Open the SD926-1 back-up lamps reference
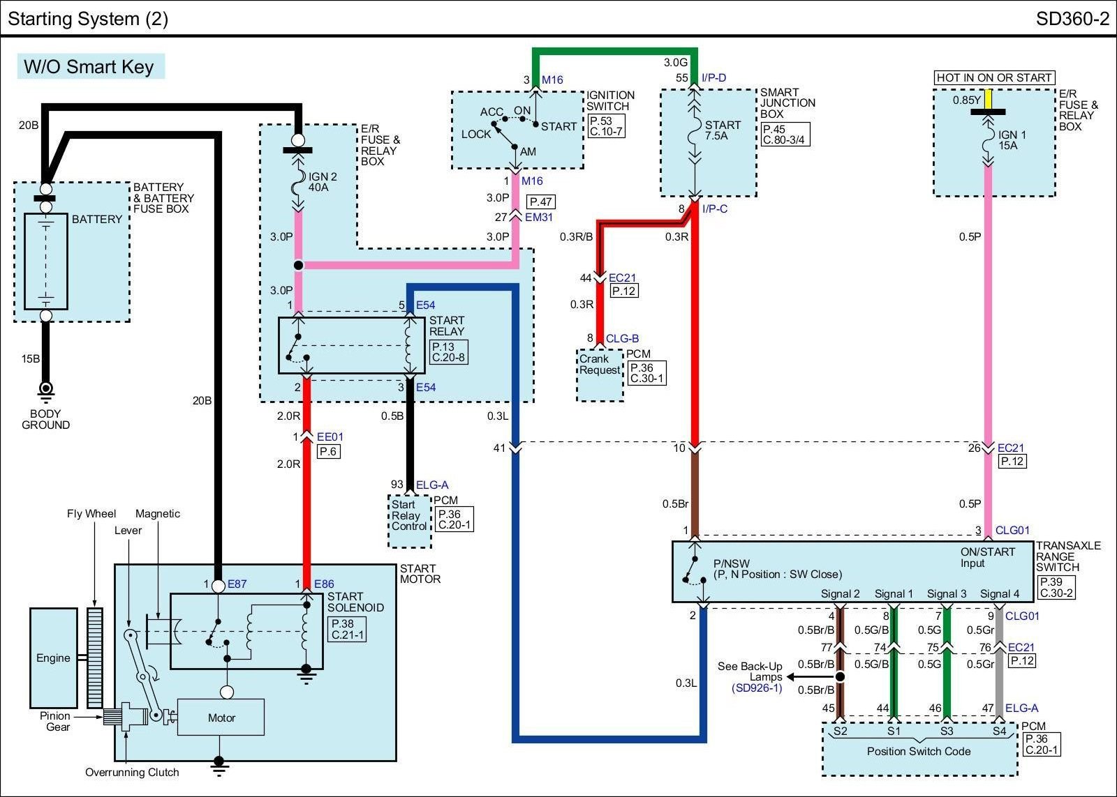 pos(757,688)
